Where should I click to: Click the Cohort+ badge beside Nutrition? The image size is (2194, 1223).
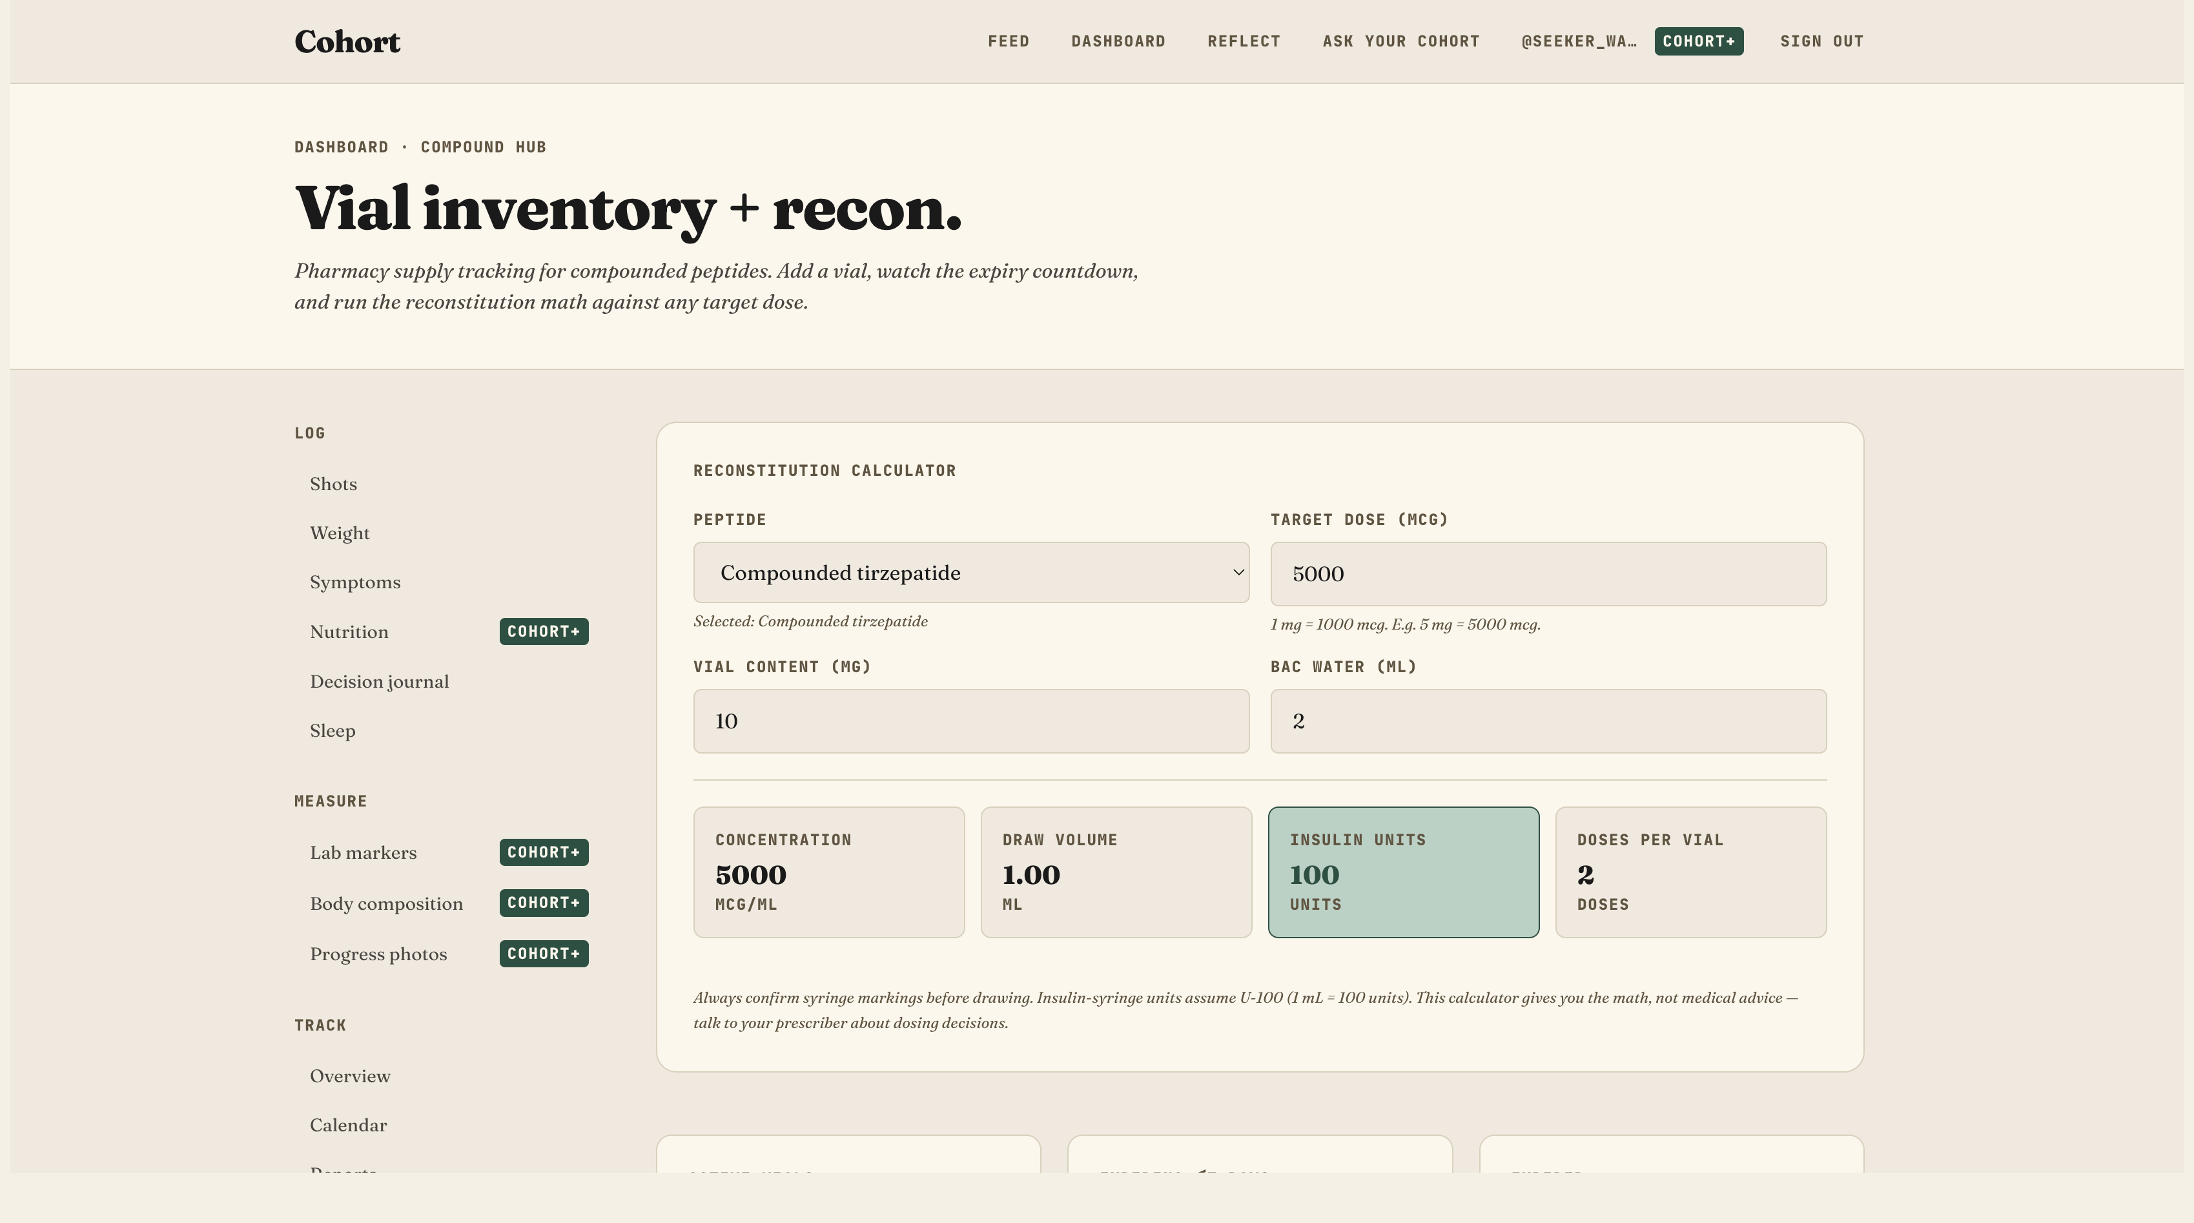544,632
